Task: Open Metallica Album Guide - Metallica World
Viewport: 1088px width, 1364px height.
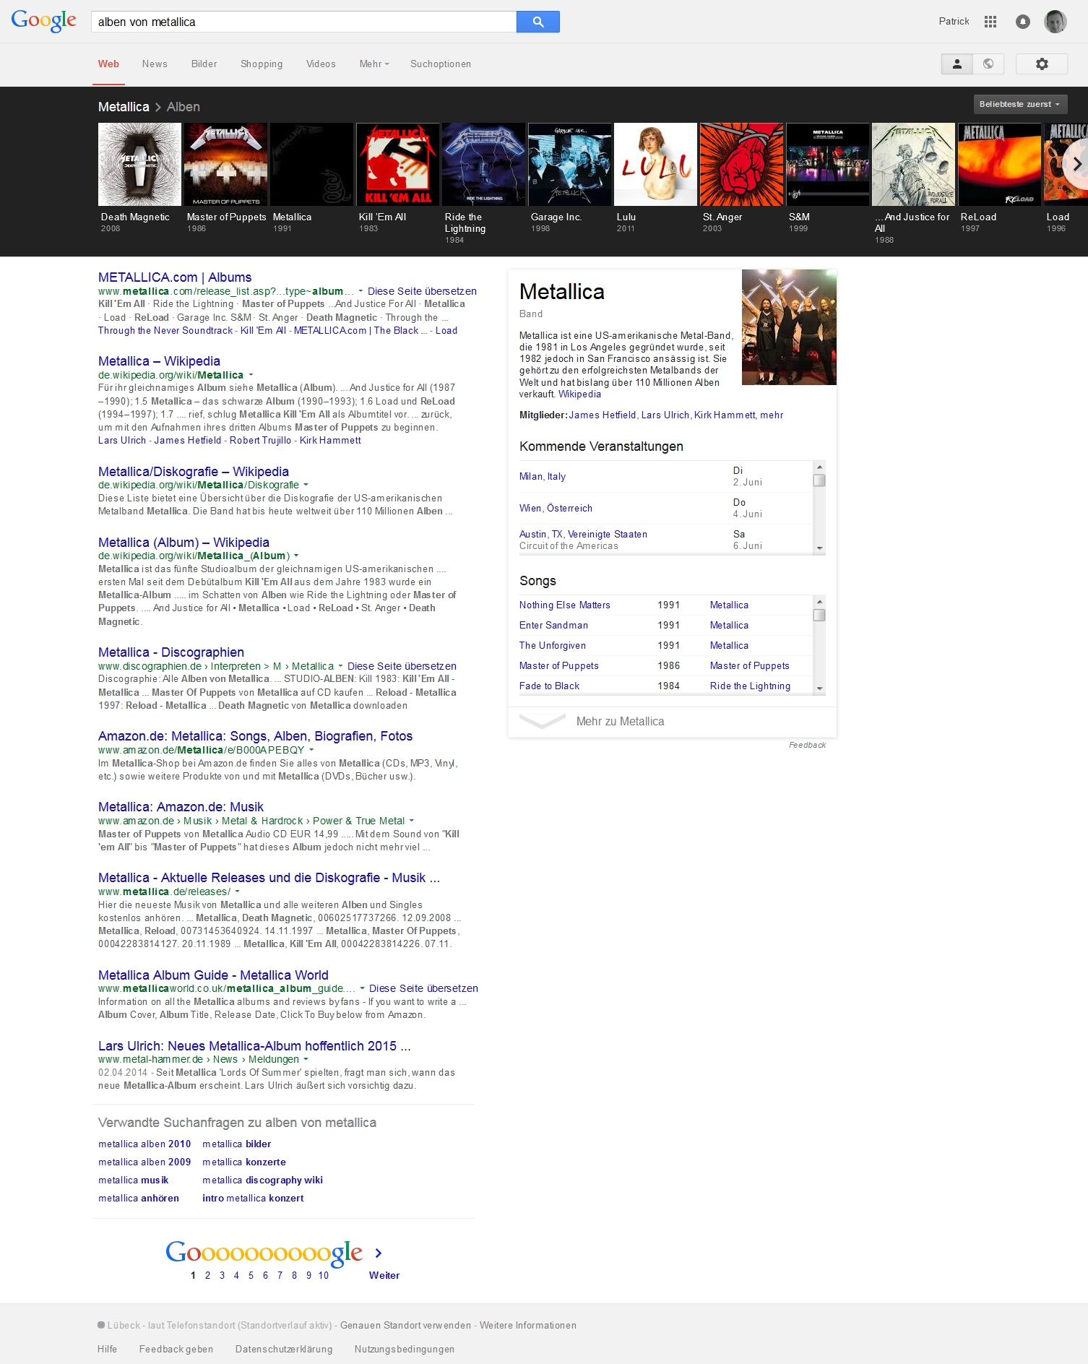Action: [213, 975]
